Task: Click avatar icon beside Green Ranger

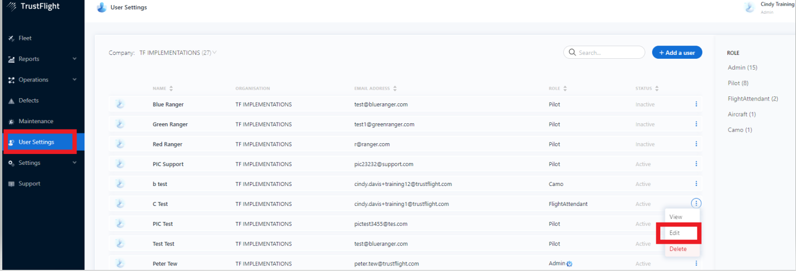Action: [x=120, y=124]
